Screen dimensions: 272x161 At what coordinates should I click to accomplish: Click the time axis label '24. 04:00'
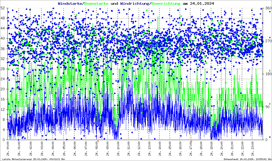coord(53,149)
